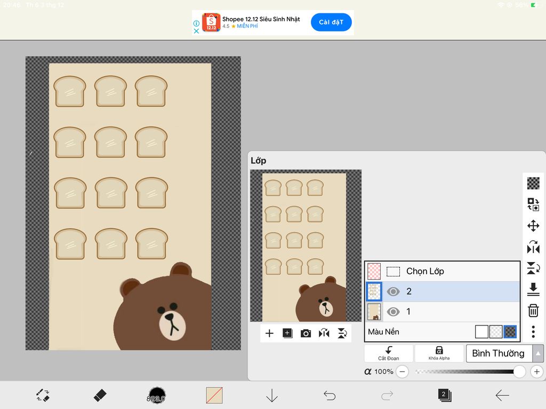Open more layer options three dots
546x409 pixels.
click(533, 332)
